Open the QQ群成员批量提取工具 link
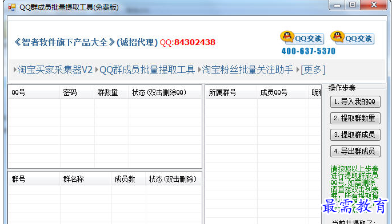 click(x=147, y=70)
